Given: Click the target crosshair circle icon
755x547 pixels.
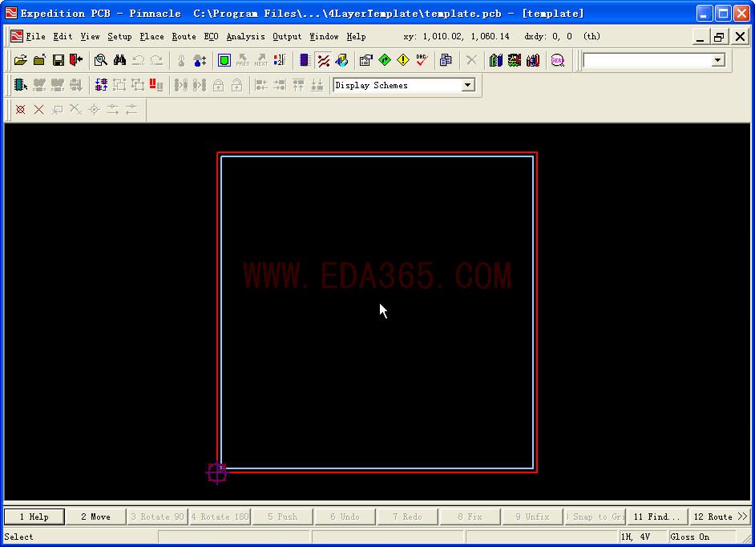Looking at the screenshot, I should point(95,109).
